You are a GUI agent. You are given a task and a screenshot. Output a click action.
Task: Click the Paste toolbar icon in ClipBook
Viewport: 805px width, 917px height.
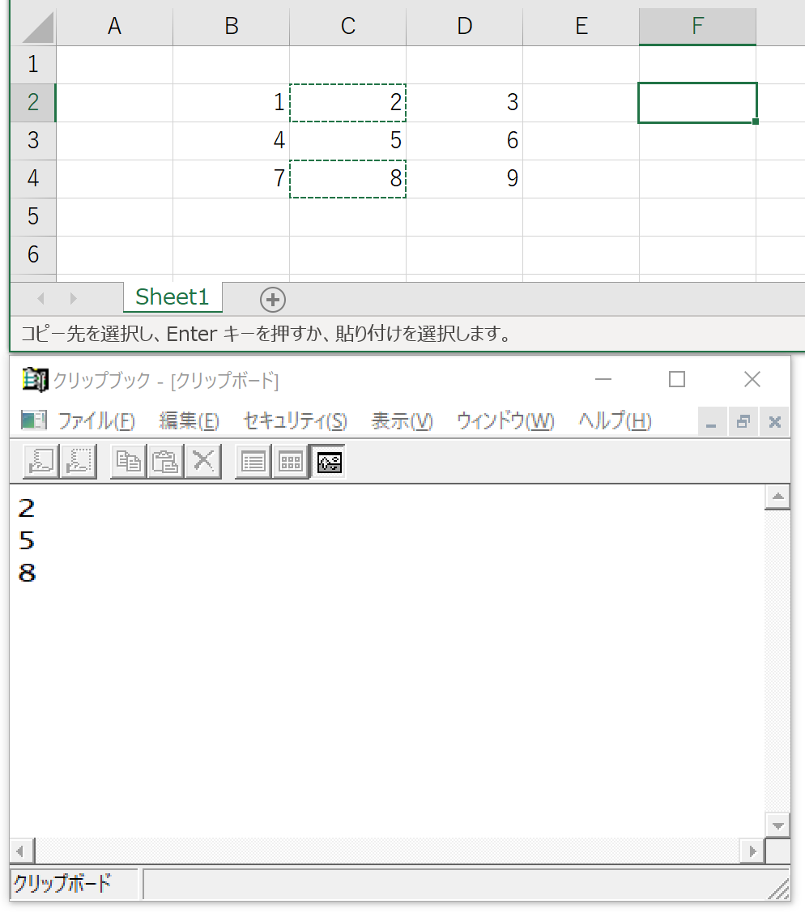pos(165,462)
